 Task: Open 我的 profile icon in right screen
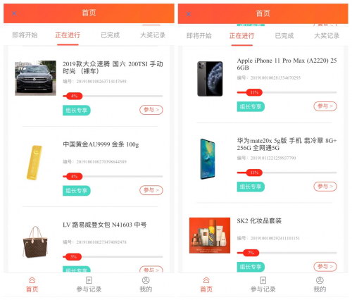[320, 280]
